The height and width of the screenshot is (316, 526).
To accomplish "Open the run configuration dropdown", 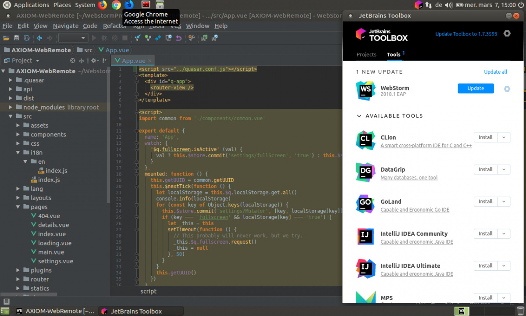I will click(73, 38).
